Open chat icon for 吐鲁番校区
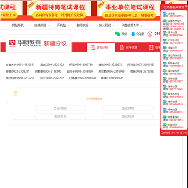Screen dimensions: 188x188 [x=164, y=117]
